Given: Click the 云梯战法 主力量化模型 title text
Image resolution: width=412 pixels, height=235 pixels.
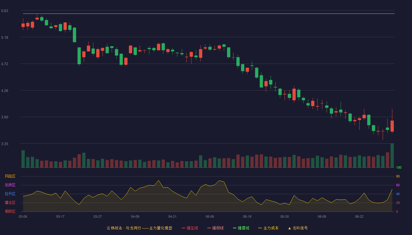Looking at the screenshot, I should [139, 228].
